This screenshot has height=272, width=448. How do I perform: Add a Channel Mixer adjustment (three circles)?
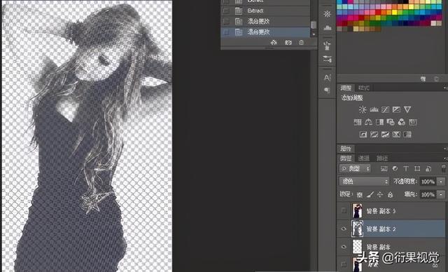click(x=402, y=123)
